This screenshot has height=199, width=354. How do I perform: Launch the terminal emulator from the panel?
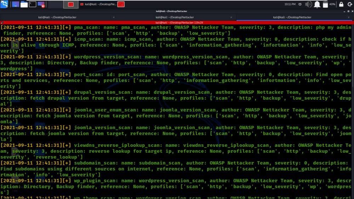click(x=33, y=4)
